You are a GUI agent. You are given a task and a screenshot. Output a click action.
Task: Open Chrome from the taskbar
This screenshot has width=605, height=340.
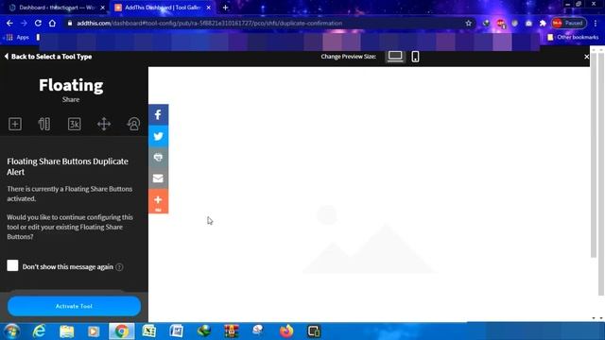[122, 331]
